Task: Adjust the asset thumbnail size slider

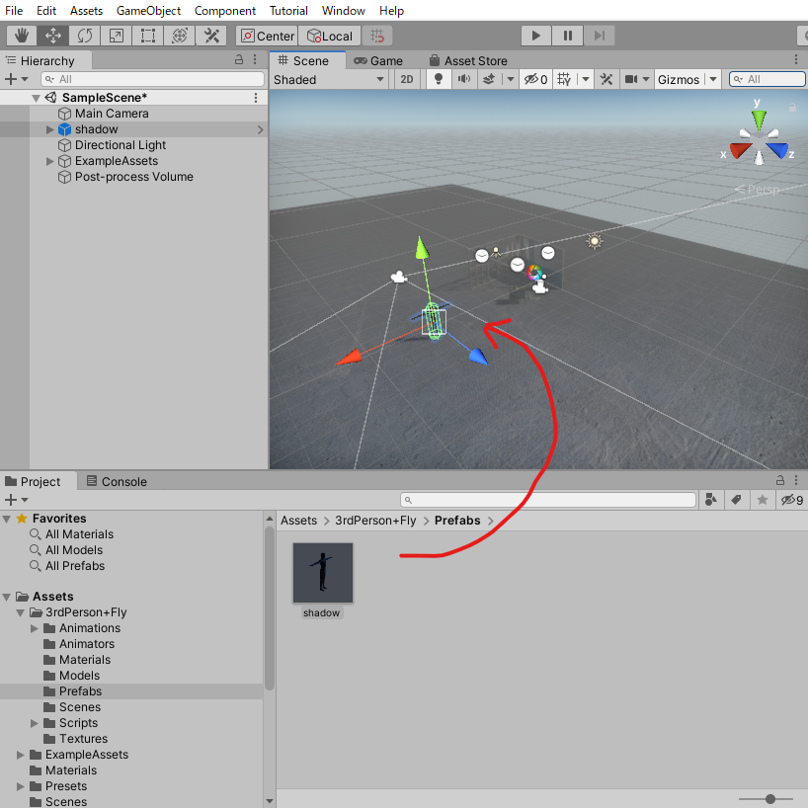Action: click(x=770, y=798)
